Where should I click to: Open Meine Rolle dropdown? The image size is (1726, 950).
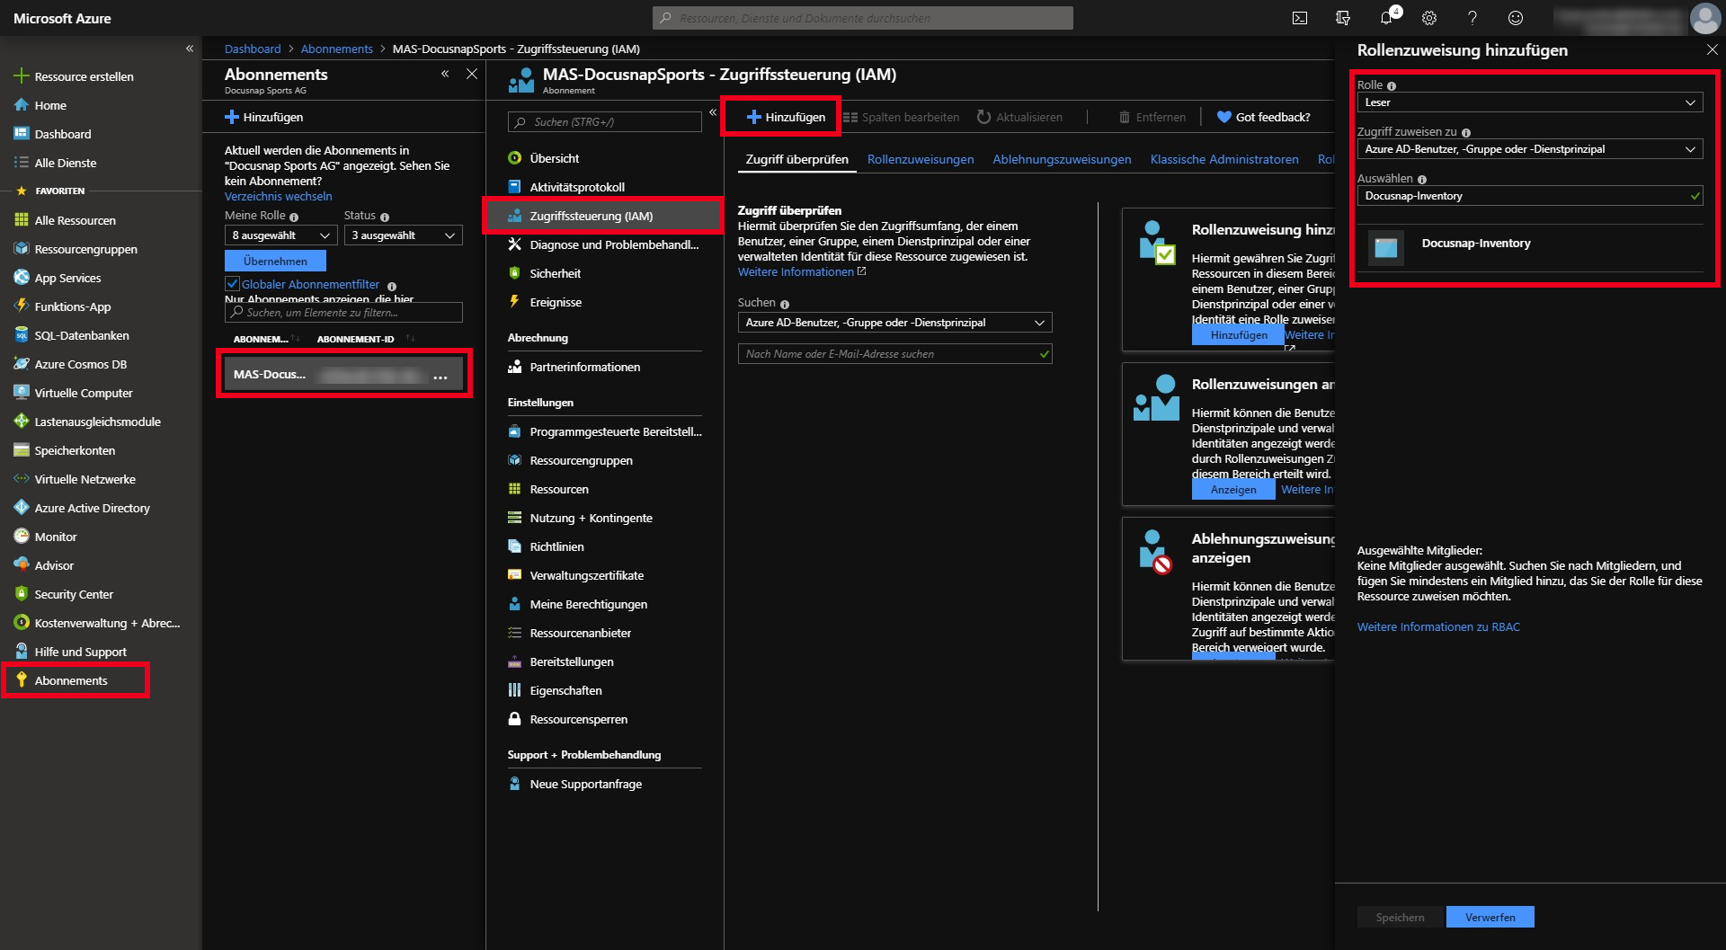(x=280, y=235)
